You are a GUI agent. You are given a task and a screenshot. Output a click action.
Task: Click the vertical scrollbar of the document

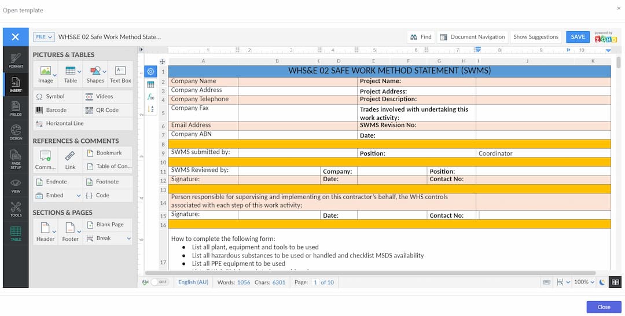coord(619,63)
